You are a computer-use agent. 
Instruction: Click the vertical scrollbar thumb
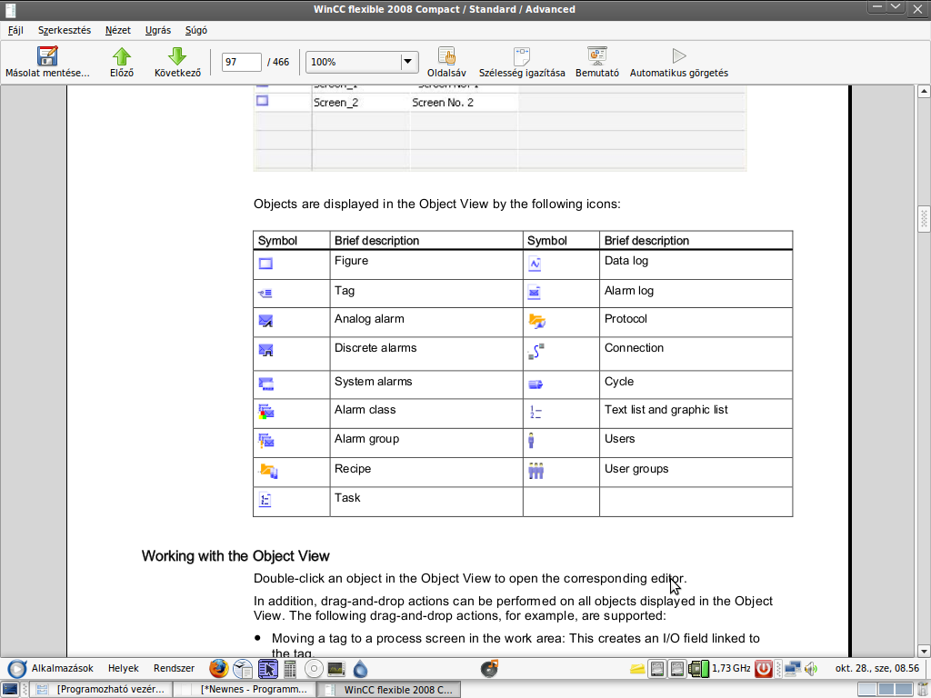[x=924, y=220]
